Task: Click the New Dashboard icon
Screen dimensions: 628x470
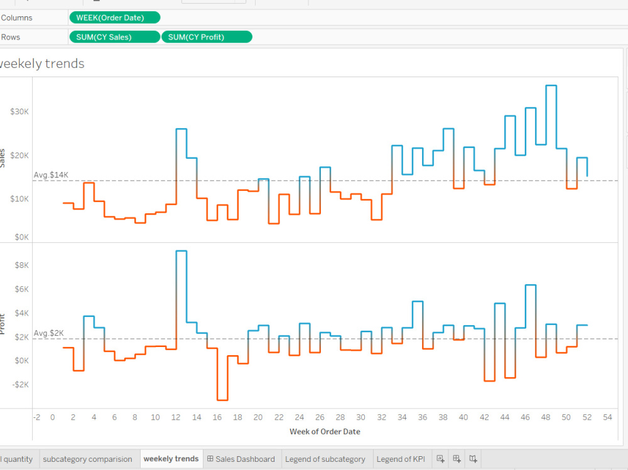Action: [x=457, y=459]
